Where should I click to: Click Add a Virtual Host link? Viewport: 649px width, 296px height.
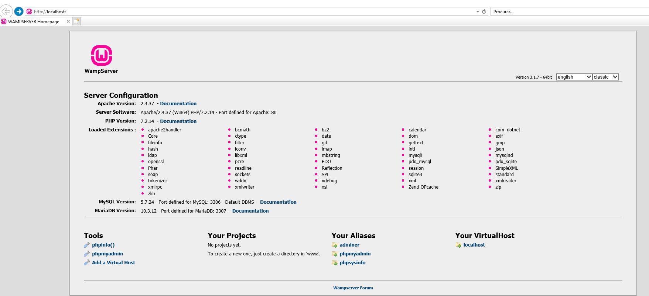[x=113, y=262]
